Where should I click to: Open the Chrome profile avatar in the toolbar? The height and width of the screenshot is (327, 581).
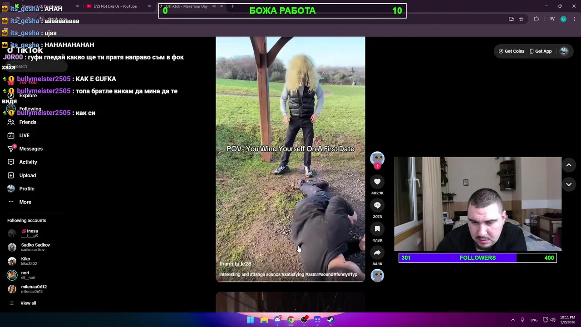coord(563,19)
